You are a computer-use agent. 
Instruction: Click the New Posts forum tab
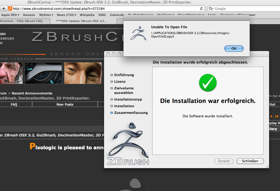tap(65, 104)
